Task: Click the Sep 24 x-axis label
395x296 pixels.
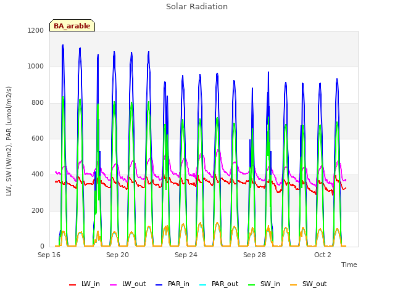Action: (x=186, y=255)
